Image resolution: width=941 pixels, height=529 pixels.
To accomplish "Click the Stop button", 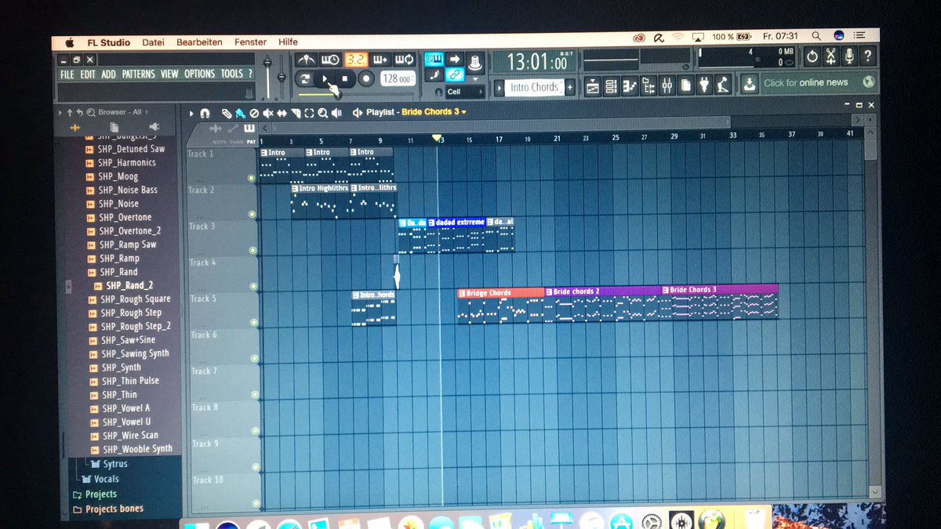I will (x=344, y=78).
